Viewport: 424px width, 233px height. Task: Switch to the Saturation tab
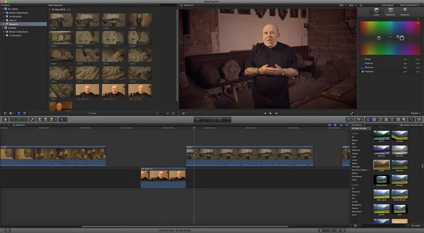[390, 11]
